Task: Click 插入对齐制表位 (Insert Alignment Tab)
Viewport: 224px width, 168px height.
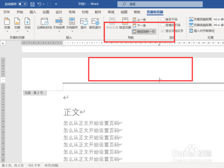Action: [202, 31]
